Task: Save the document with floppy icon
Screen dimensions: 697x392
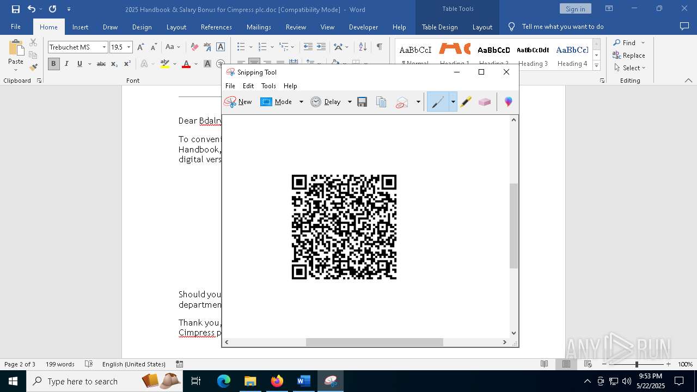Action: tap(16, 9)
